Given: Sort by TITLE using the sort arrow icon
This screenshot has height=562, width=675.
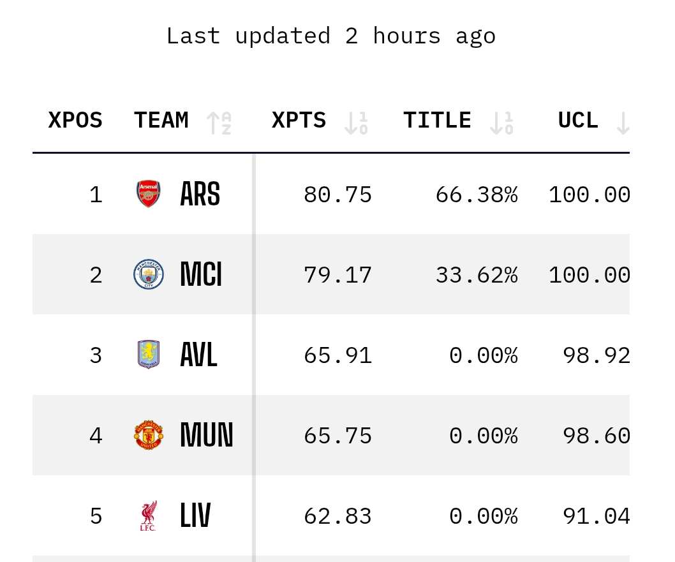Looking at the screenshot, I should point(502,123).
